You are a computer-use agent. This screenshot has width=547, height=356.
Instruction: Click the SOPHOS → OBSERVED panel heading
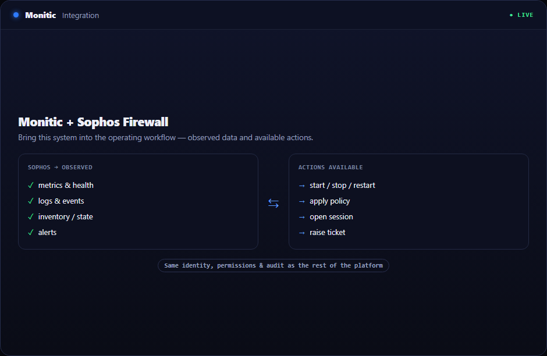(x=60, y=168)
